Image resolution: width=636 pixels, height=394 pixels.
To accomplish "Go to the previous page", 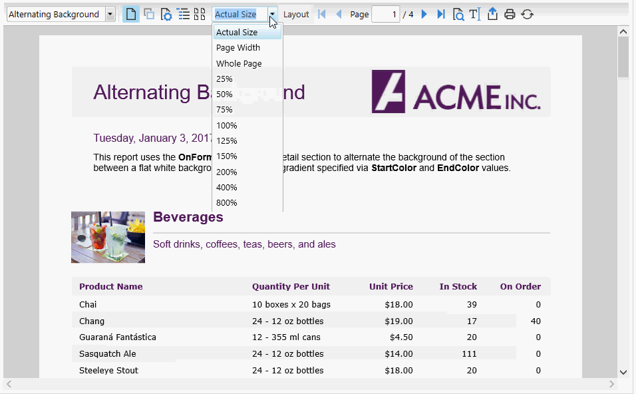I will click(x=339, y=14).
